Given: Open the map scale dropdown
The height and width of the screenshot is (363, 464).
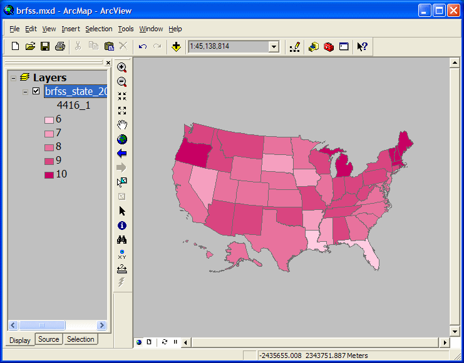Looking at the screenshot, I should click(274, 47).
